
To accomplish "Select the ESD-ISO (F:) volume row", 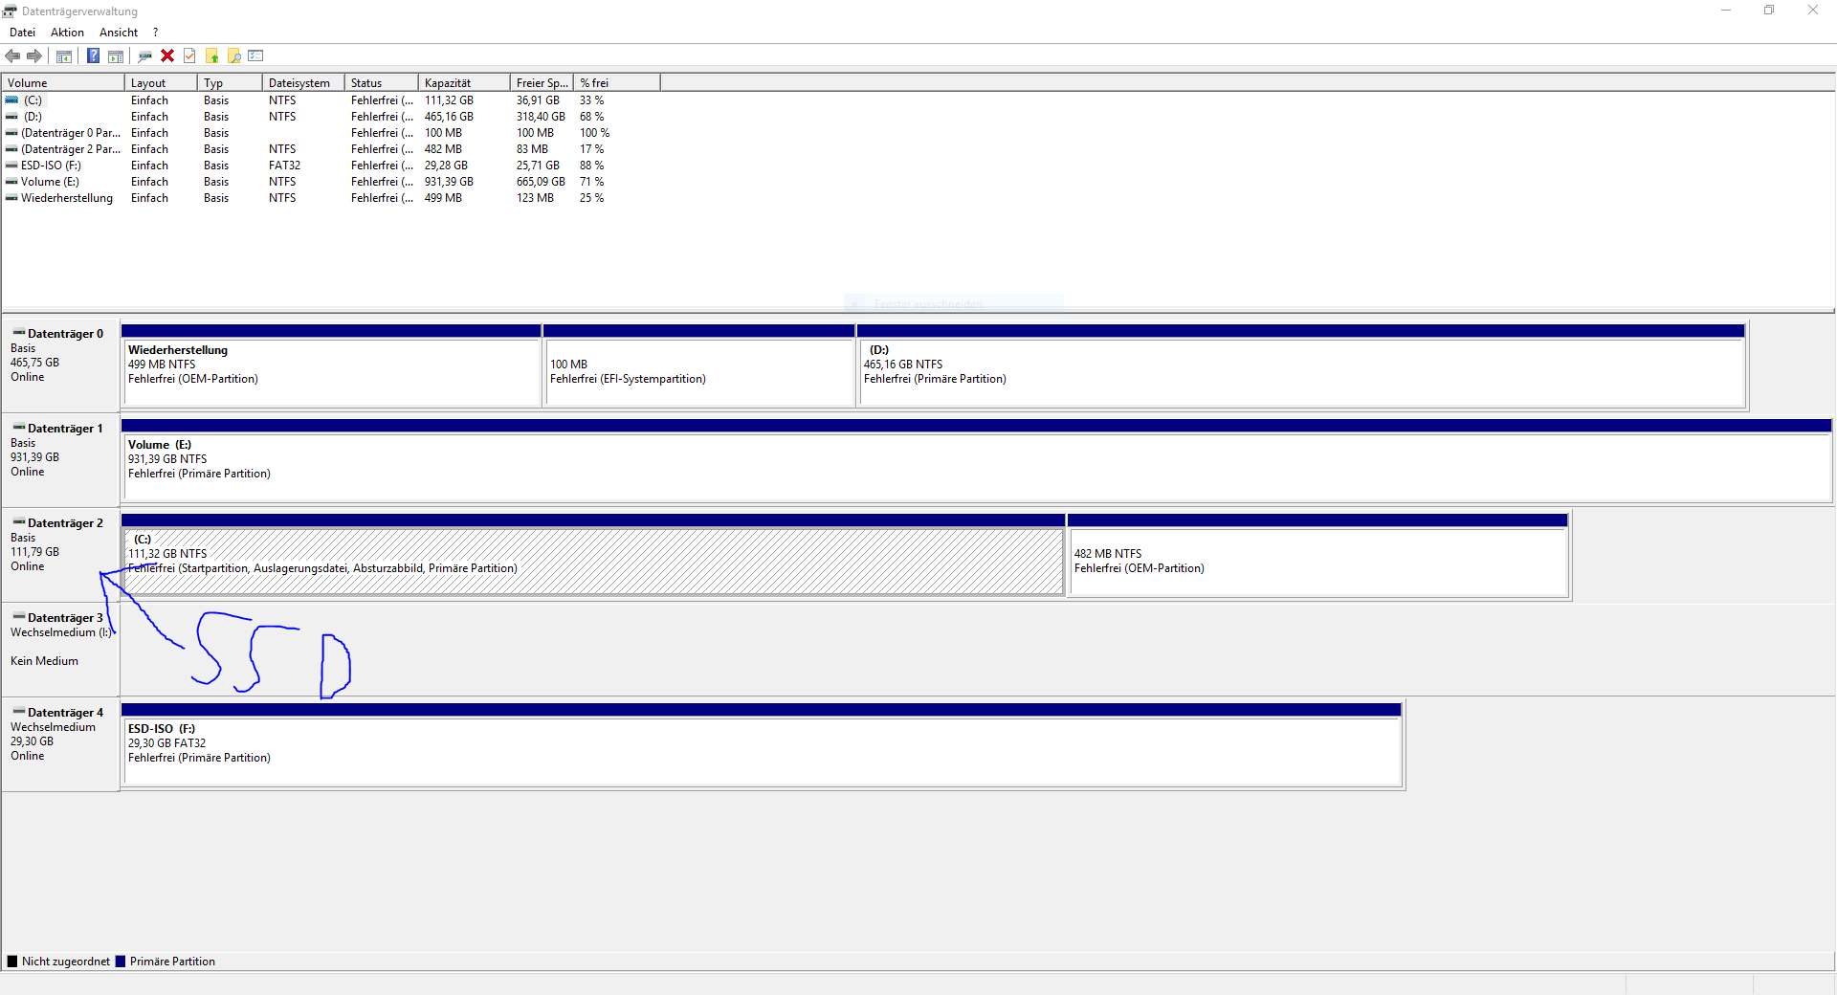I will tap(330, 166).
